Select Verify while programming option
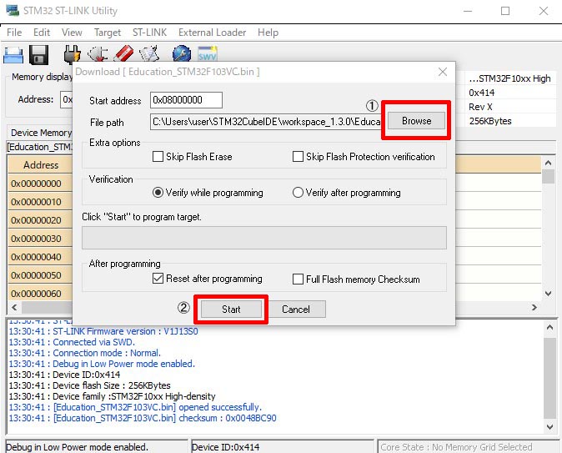 tap(158, 193)
